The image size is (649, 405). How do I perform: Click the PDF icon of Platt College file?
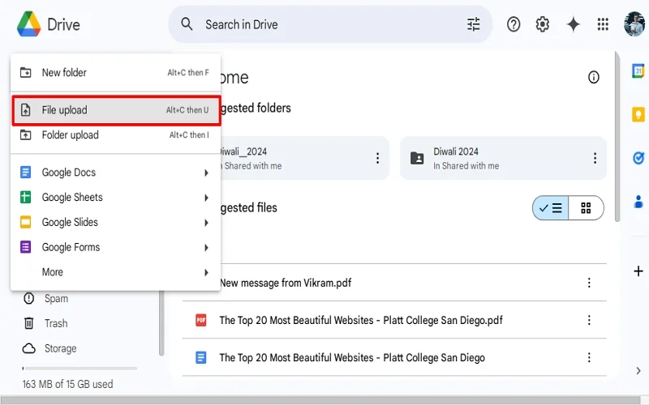[x=200, y=320]
